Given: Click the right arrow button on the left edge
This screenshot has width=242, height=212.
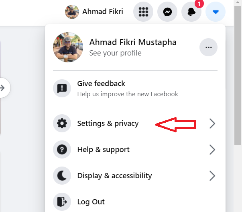Looking at the screenshot, I should 3,88.
